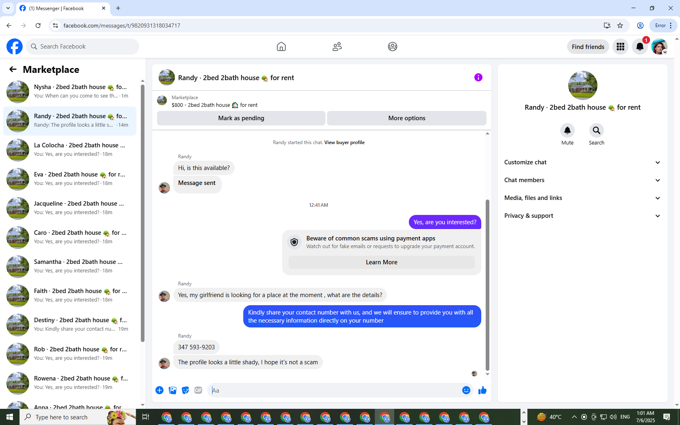Open Destiny conversation
680x425 pixels.
tap(70, 325)
